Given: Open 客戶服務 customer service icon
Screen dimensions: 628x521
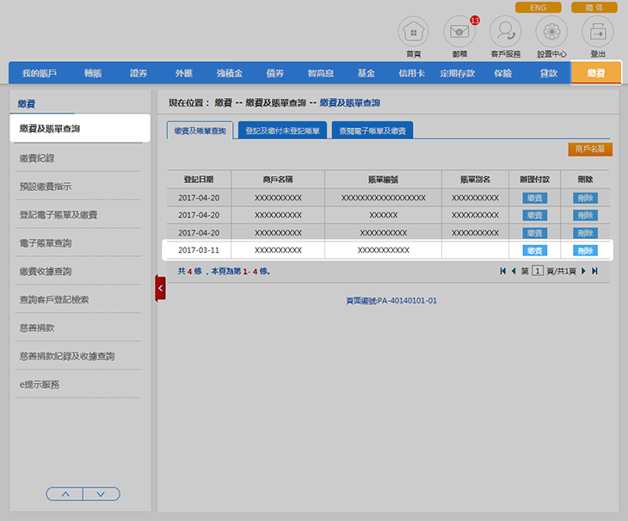Looking at the screenshot, I should click(505, 32).
